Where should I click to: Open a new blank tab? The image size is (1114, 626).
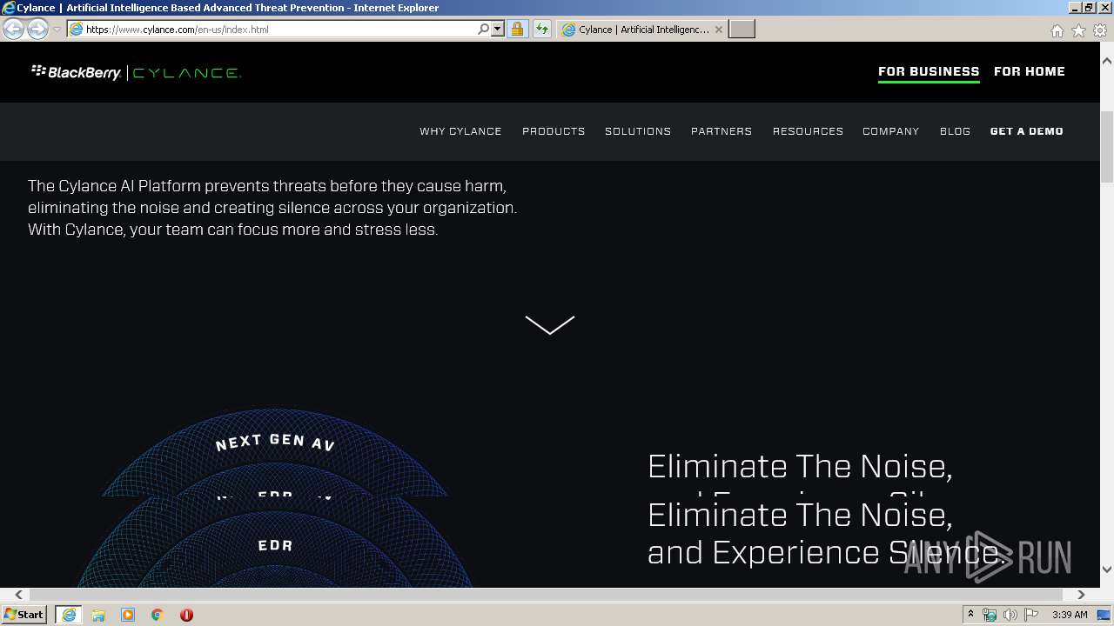coord(742,30)
